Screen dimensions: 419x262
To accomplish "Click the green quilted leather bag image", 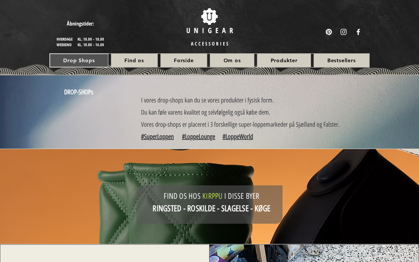I will point(177,203).
